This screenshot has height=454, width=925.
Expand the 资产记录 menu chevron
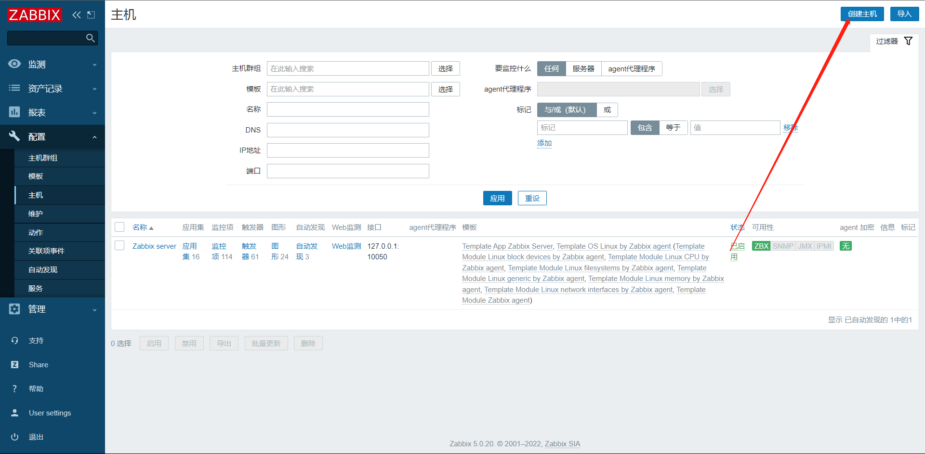click(x=94, y=89)
